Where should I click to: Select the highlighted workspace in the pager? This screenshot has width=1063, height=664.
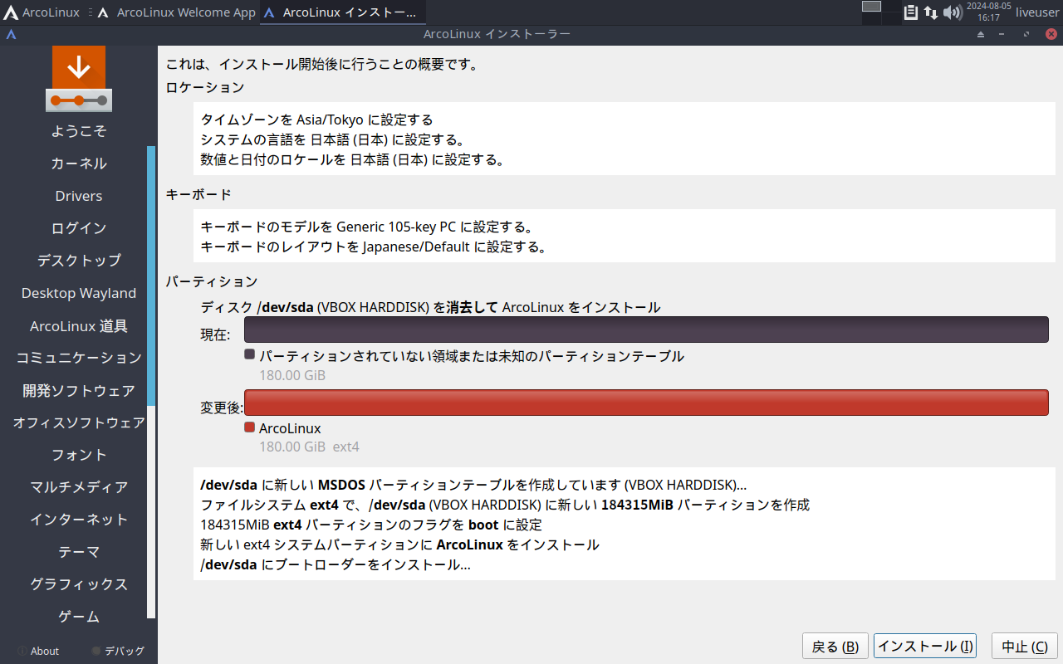tap(871, 7)
